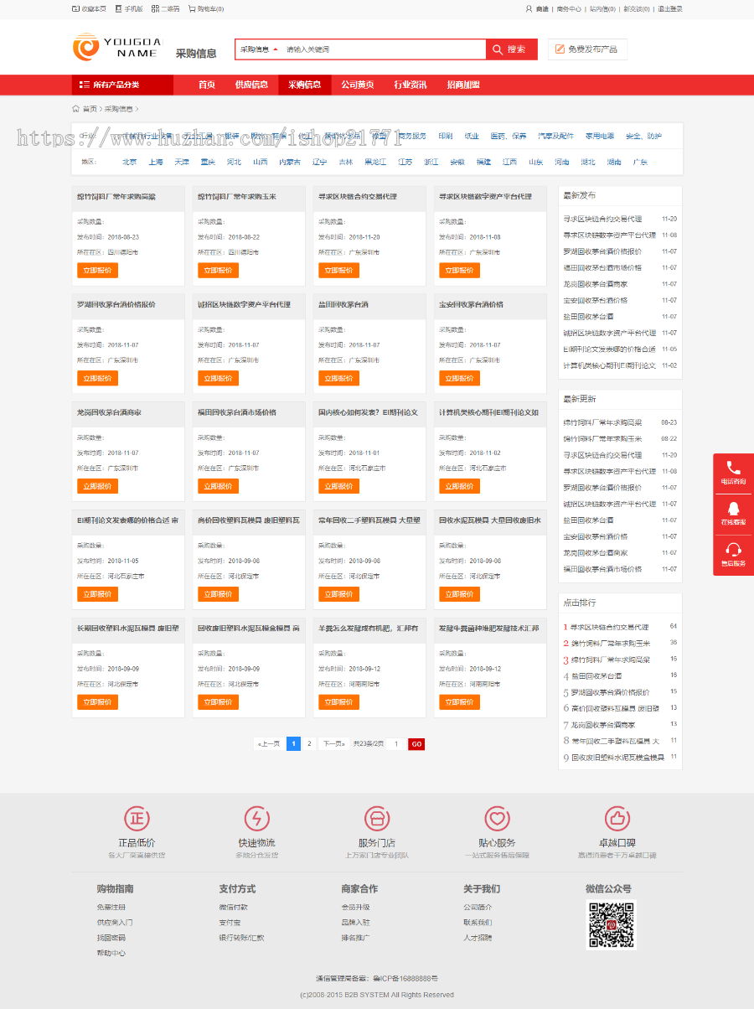Click the YOUGOA NAME logo
The height and width of the screenshot is (1009, 754).
click(117, 47)
